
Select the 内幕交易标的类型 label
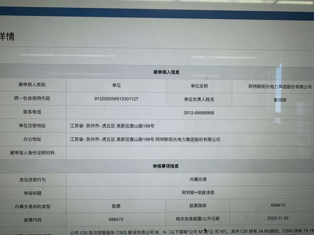33,207
